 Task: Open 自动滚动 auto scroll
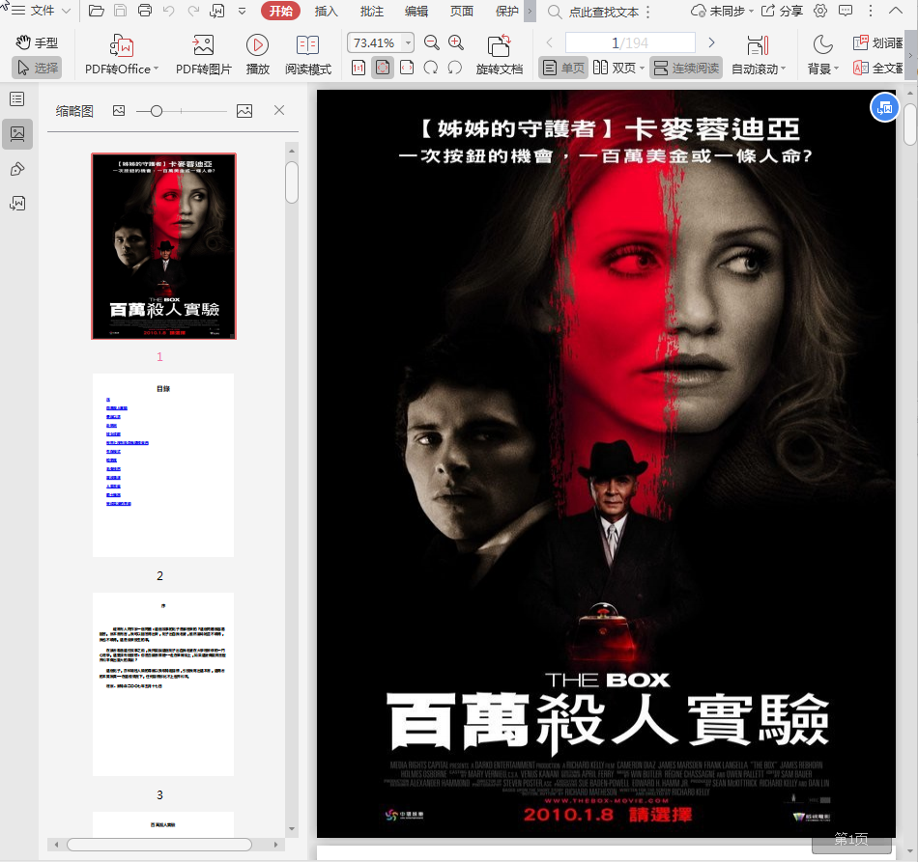[758, 56]
